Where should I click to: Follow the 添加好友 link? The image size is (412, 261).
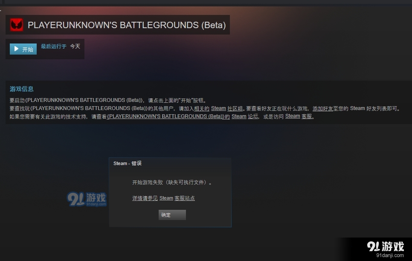pos(323,108)
